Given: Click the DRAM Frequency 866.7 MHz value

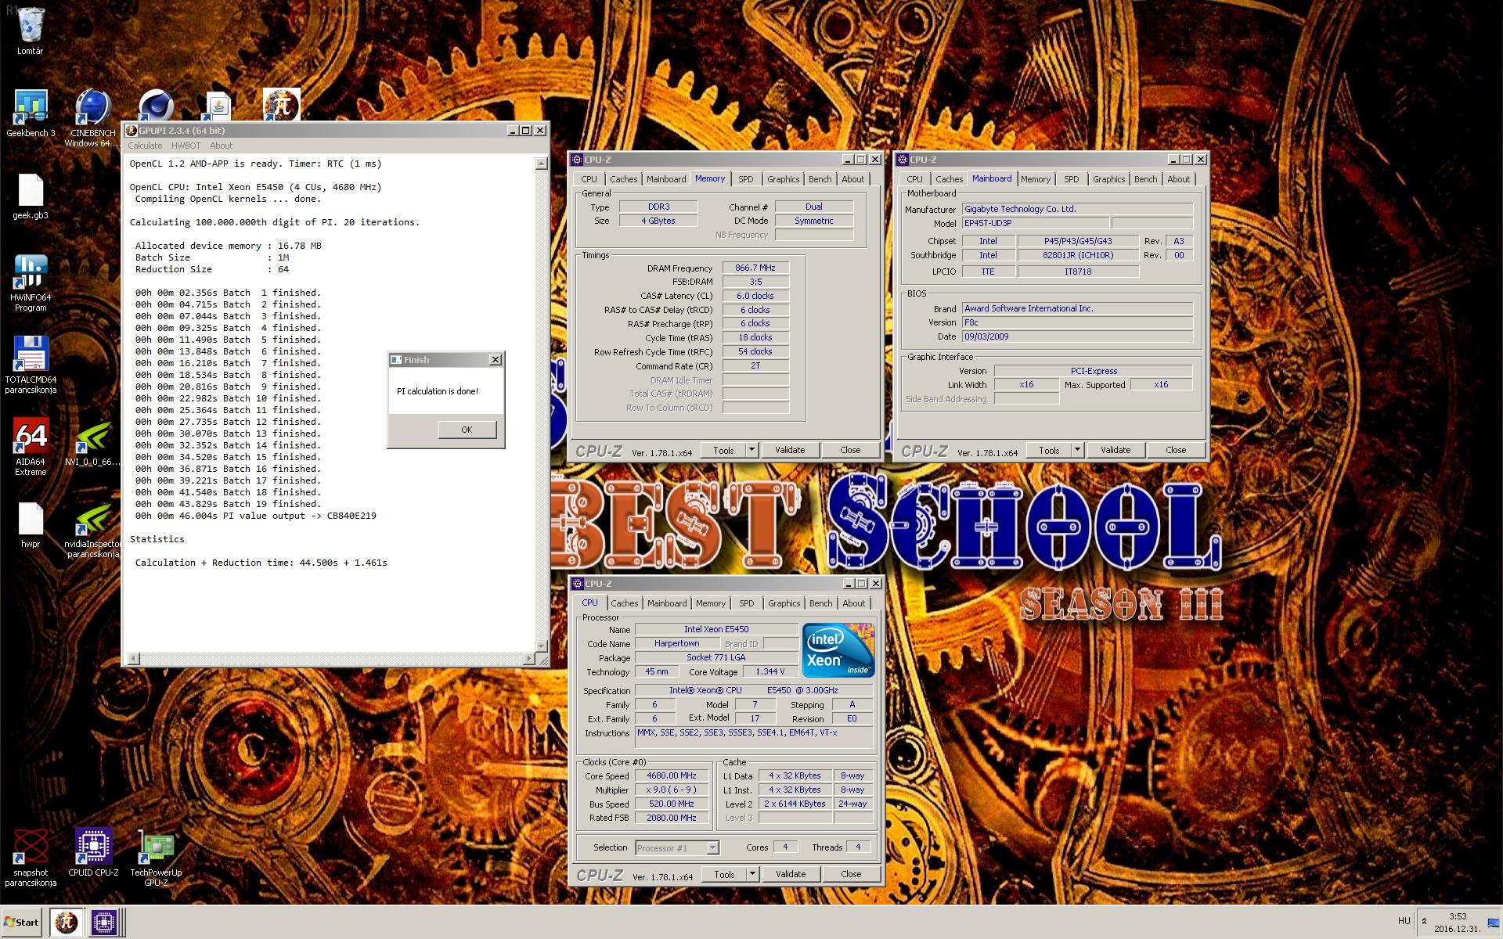Looking at the screenshot, I should pos(755,268).
